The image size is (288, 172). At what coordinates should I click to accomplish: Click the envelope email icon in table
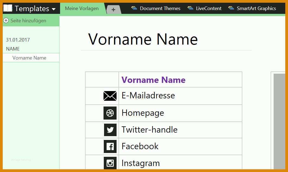110,96
